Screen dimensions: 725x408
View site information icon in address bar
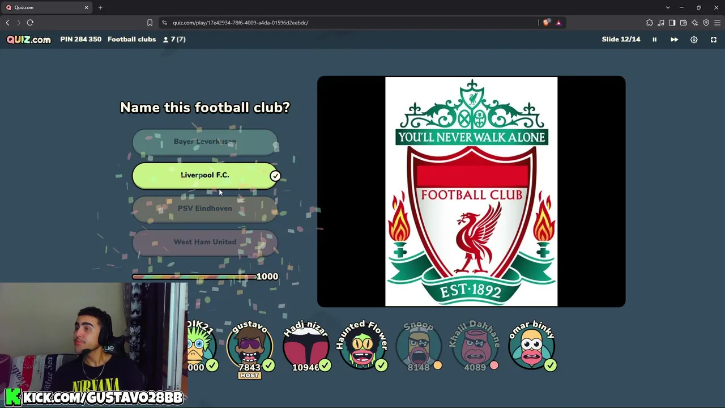(164, 23)
